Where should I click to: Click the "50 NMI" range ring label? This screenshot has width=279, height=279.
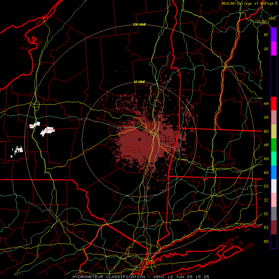[x=139, y=82]
